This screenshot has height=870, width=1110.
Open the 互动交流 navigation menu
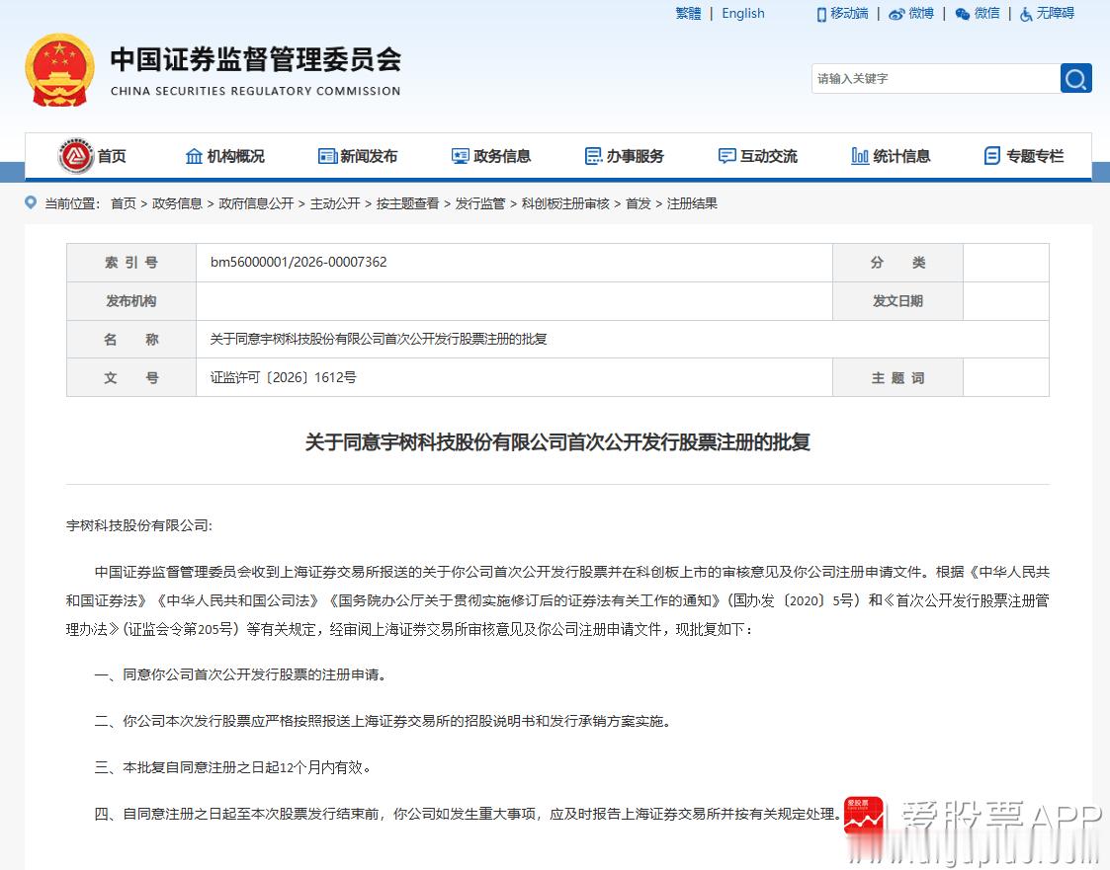point(769,156)
